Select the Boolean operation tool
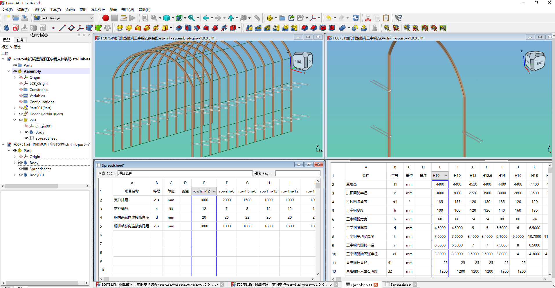 point(343,28)
